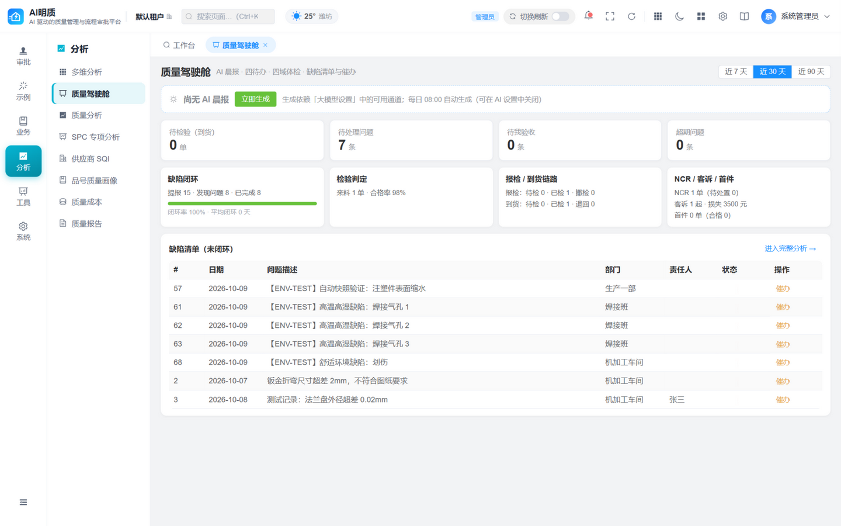Open 多维分析 in the menu
Viewport: 841px width, 526px height.
98,72
